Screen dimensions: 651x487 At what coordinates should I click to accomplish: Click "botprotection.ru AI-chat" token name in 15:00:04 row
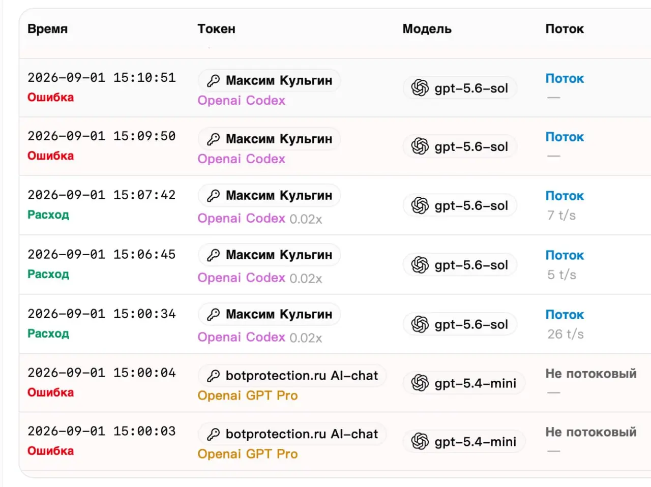(302, 376)
